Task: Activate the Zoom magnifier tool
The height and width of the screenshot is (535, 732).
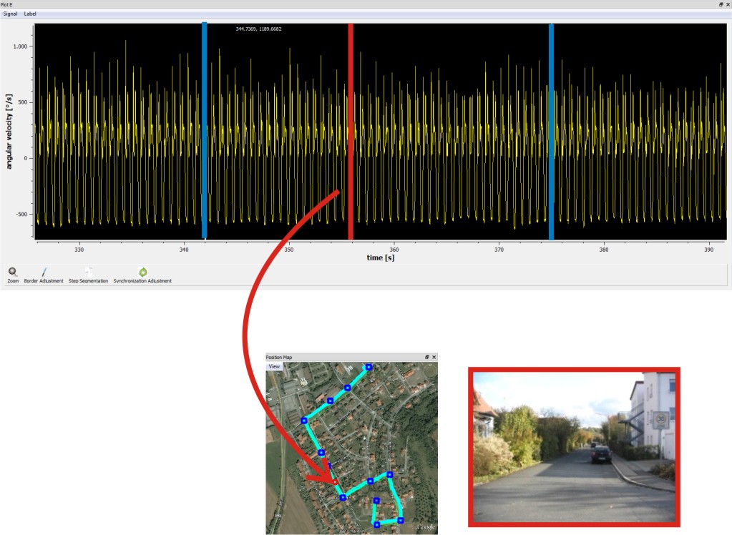Action: pyautogui.click(x=13, y=272)
